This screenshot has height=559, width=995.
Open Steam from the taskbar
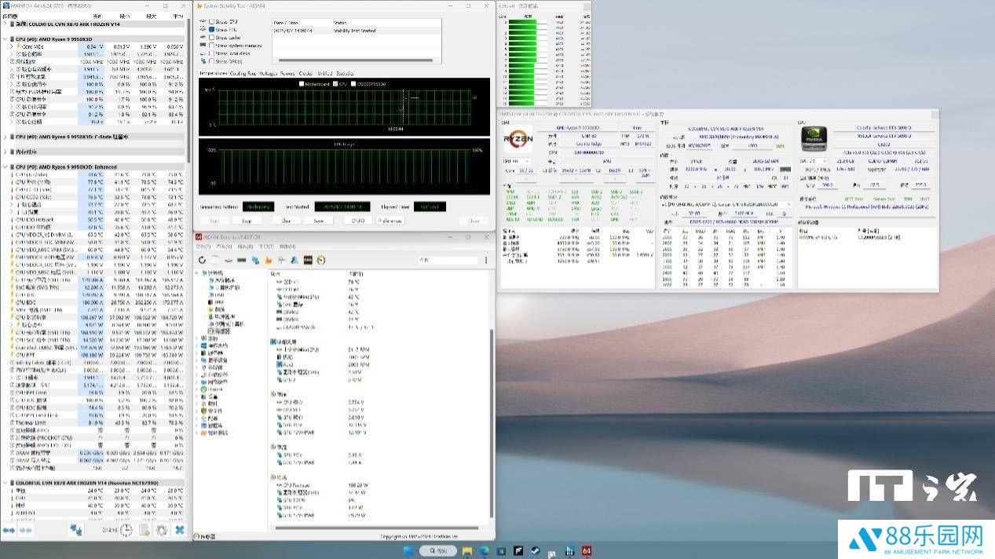[x=535, y=550]
